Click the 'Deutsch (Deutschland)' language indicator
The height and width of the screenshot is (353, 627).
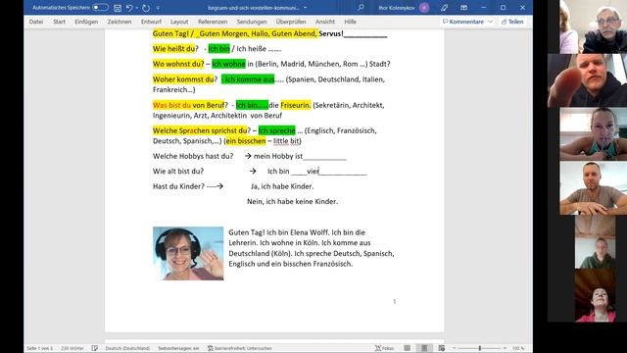127,348
